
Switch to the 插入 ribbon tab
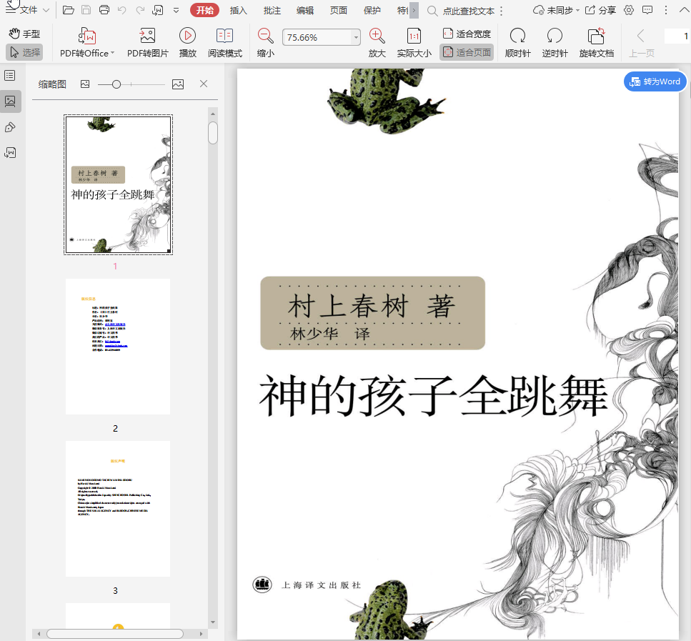click(x=239, y=10)
